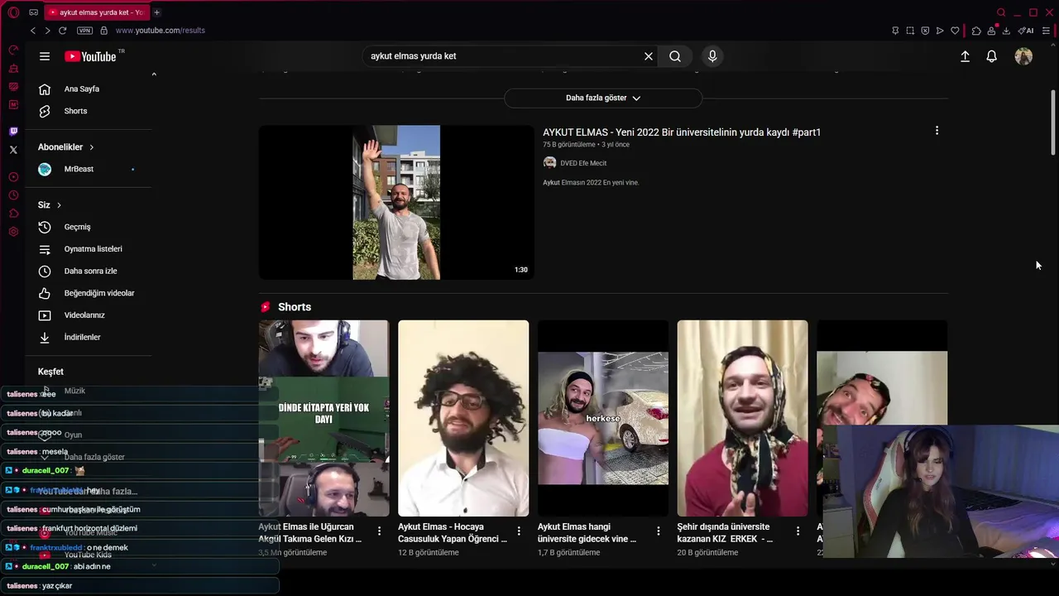This screenshot has width=1059, height=596.
Task: Open options for 'Uğurcan Akgül' Short
Action: pyautogui.click(x=380, y=531)
